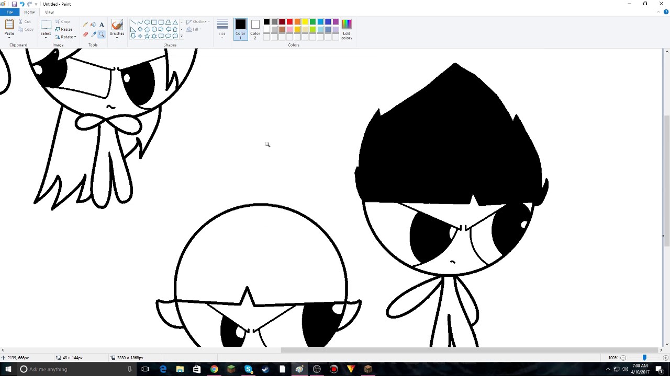Click the vertical scrollbar thumb
Viewport: 670px width, 376px height.
666,181
